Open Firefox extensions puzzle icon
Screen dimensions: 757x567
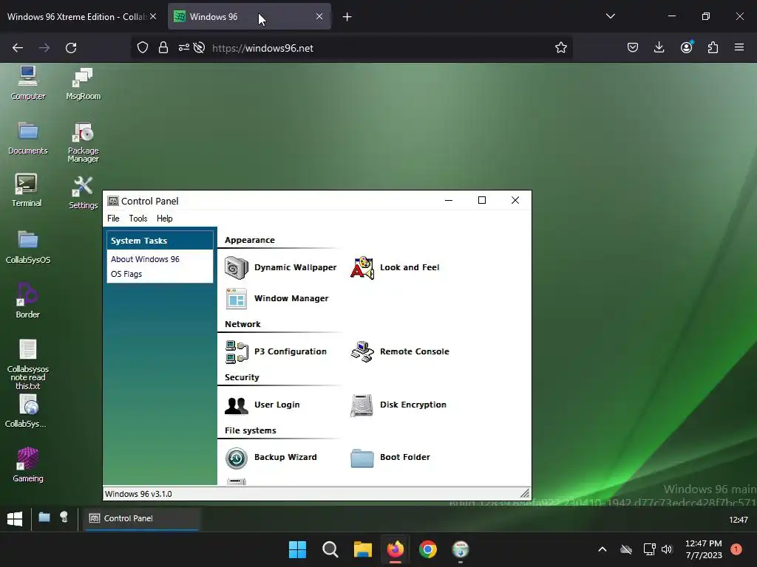pyautogui.click(x=713, y=47)
